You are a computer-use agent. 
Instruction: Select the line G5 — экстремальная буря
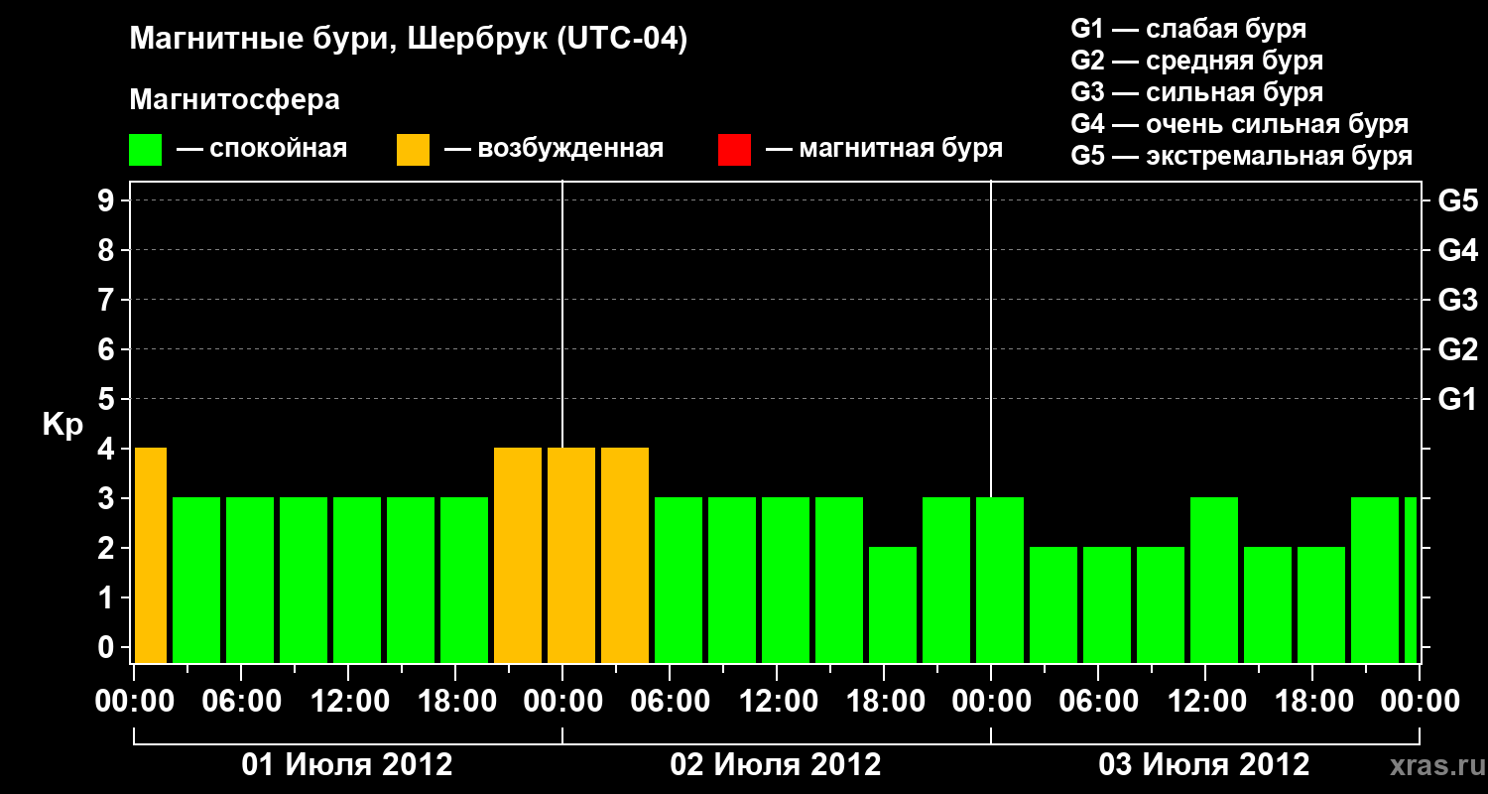point(1242,156)
